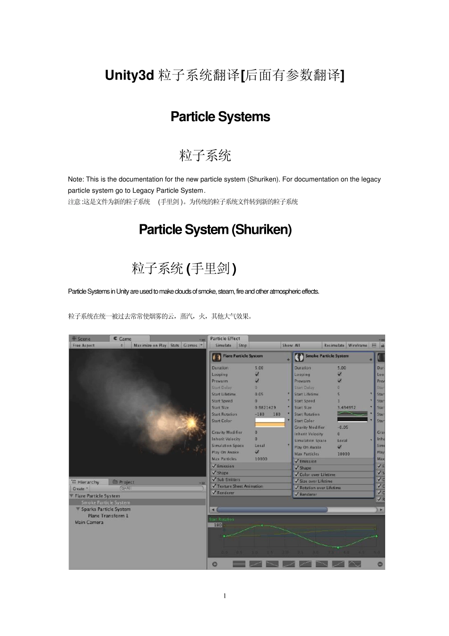The width and height of the screenshot is (449, 636).
Task: Choose the ease-in rising curve preset
Action: (289, 564)
